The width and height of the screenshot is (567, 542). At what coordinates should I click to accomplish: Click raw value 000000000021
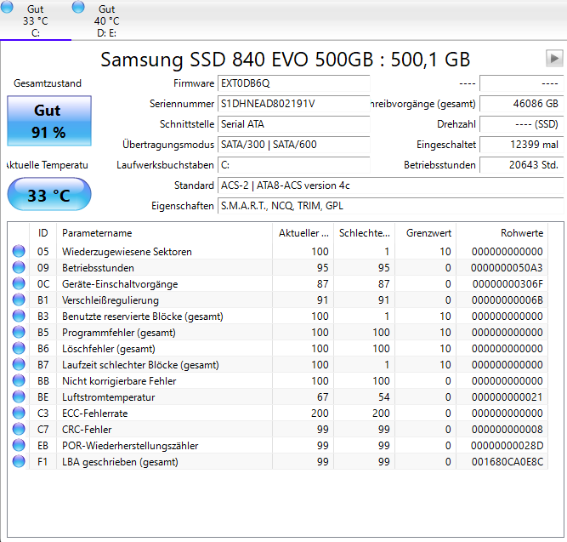click(507, 397)
